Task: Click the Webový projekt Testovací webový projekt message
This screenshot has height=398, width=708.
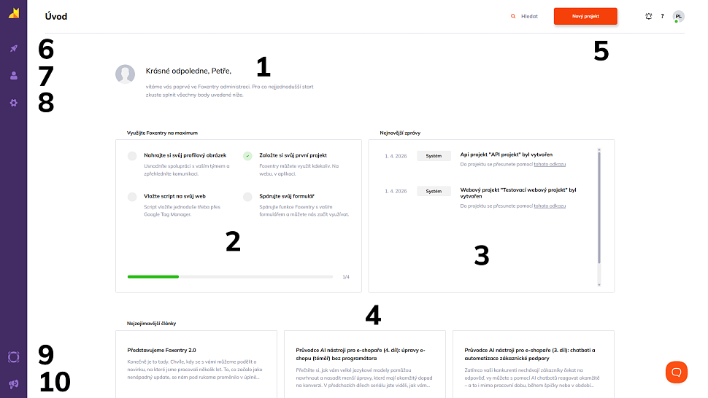Action: pyautogui.click(x=518, y=193)
